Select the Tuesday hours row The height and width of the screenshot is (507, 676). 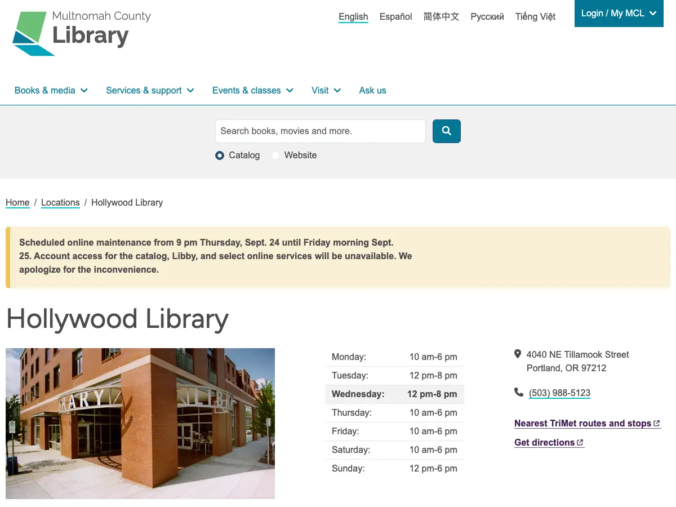tap(394, 376)
